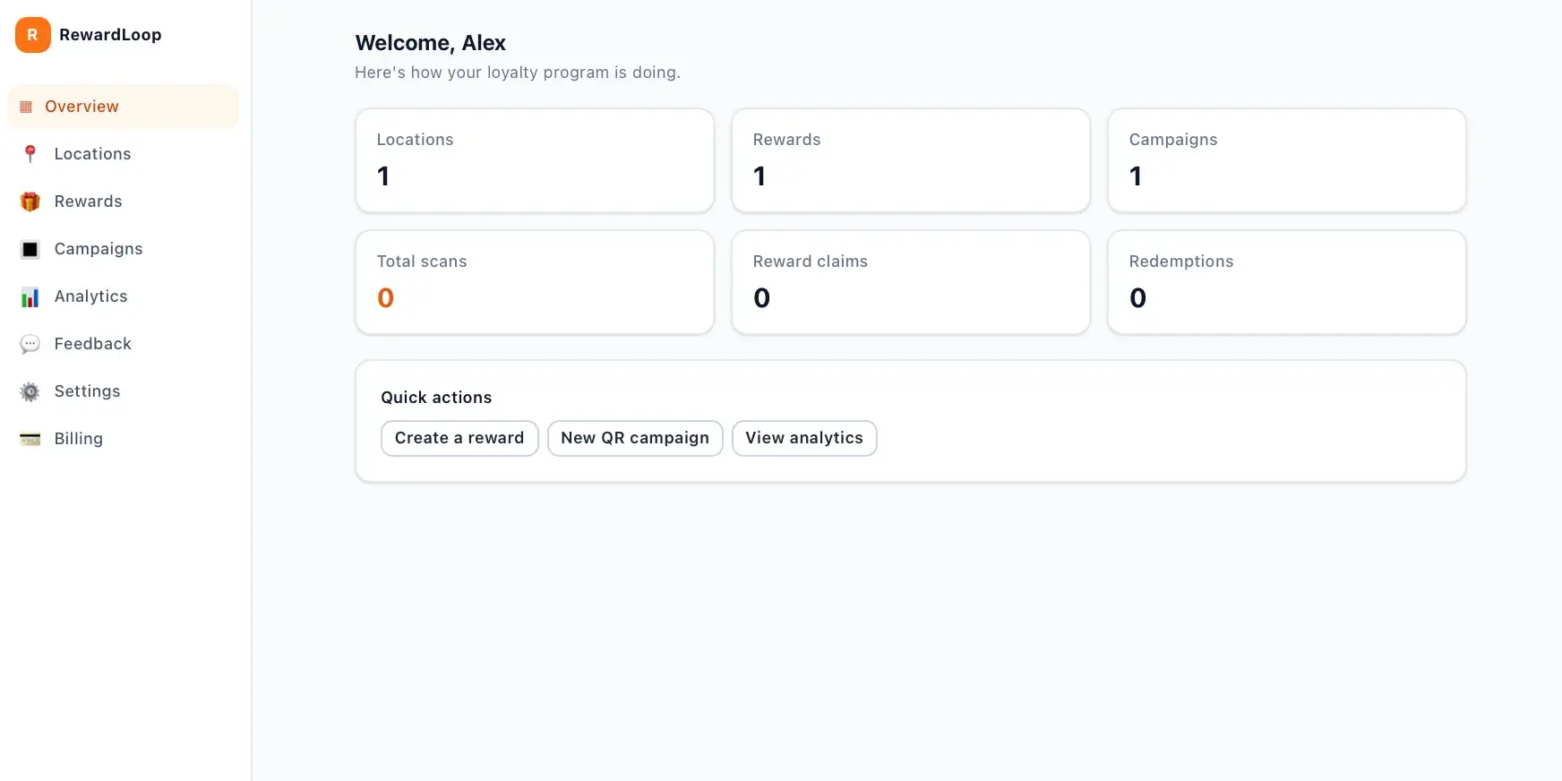Screen dimensions: 1562x781
Task: Click the Analytics bar chart icon
Action: point(30,296)
